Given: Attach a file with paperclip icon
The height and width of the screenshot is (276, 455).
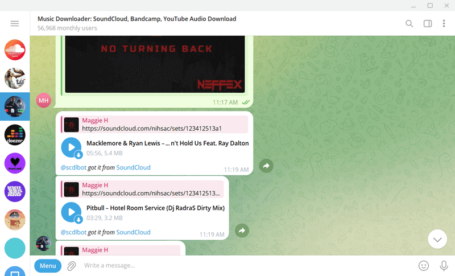Looking at the screenshot, I should tap(72, 265).
